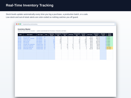Select the Reorder Level column header
This screenshot has width=131, height=98.
tap(103, 35)
